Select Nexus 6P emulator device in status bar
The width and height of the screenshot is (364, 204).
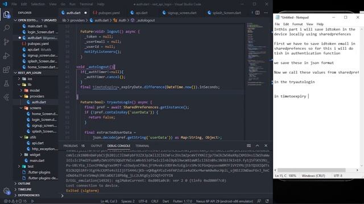224,201
